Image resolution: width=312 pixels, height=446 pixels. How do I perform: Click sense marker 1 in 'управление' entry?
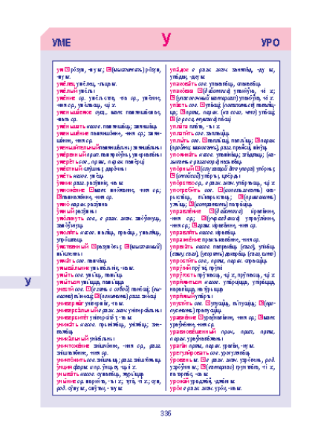[212, 211]
